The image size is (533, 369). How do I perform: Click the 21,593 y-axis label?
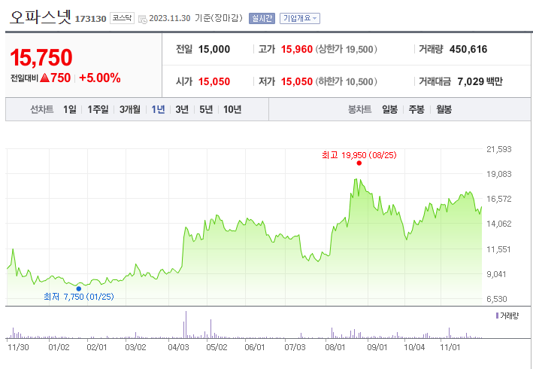point(498,149)
